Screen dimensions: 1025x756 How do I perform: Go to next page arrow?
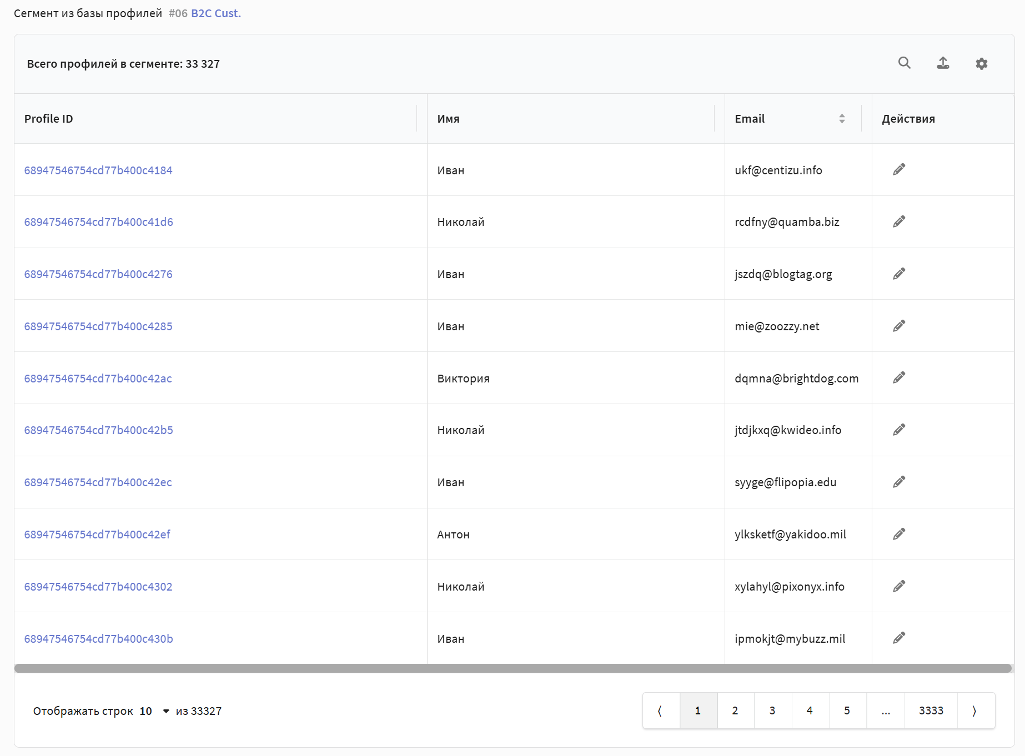(x=976, y=710)
